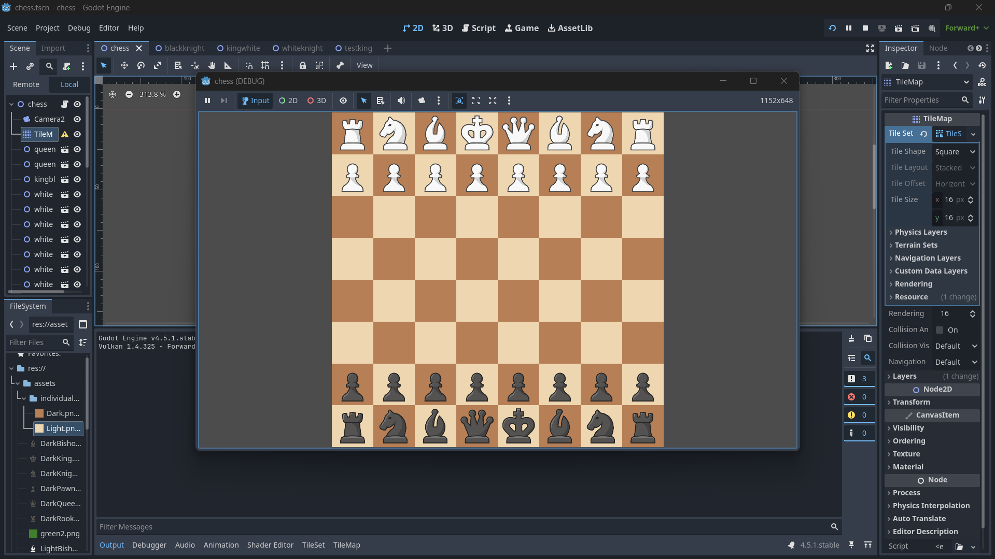This screenshot has height=559, width=995.
Task: Hide the kingbl node
Action: coord(77,179)
